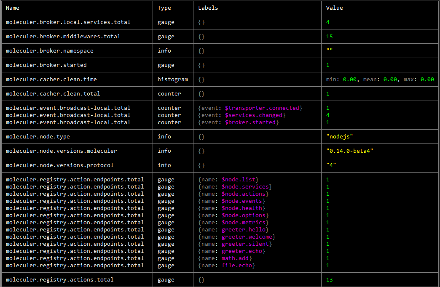The width and height of the screenshot is (440, 287).
Task: Click the Name column header
Action: point(13,8)
